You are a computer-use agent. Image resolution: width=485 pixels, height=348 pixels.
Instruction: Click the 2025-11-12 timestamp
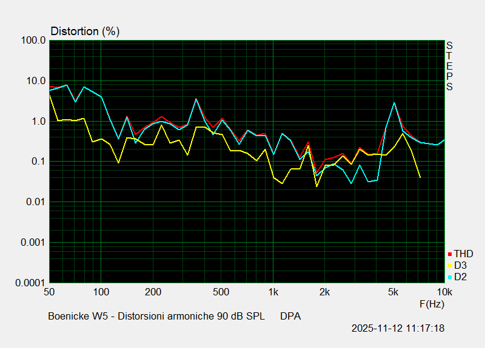398,329
